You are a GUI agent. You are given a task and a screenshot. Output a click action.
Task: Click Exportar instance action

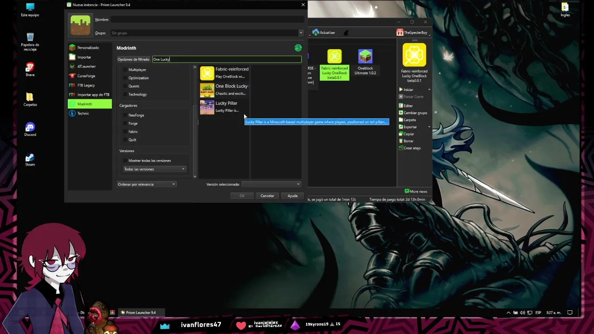pyautogui.click(x=407, y=127)
